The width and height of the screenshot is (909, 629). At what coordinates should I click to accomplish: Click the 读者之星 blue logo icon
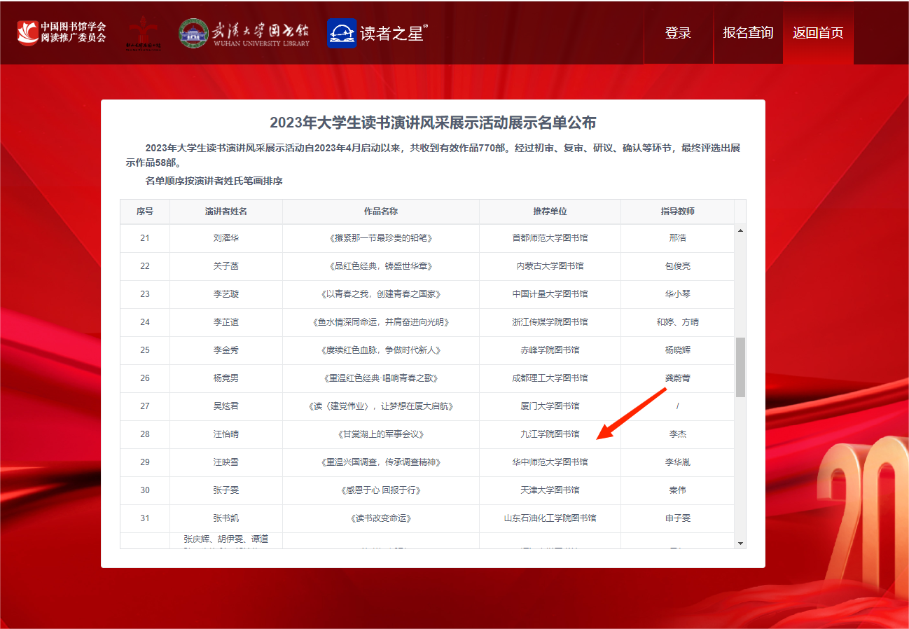pos(342,33)
